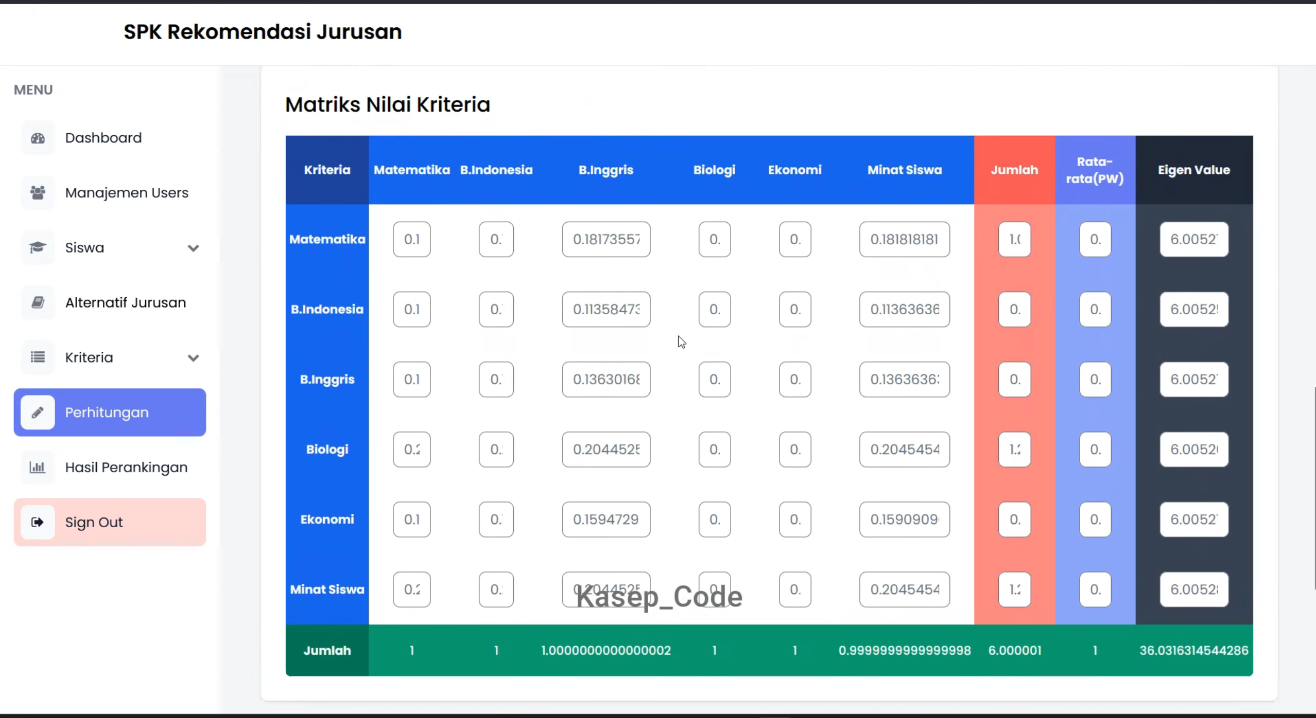Image resolution: width=1316 pixels, height=718 pixels.
Task: Click Biologi row Eigen Value field
Action: tap(1194, 449)
